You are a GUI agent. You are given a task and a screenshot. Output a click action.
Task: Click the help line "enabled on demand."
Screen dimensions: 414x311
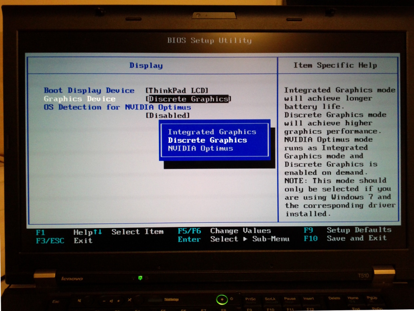tap(326, 173)
